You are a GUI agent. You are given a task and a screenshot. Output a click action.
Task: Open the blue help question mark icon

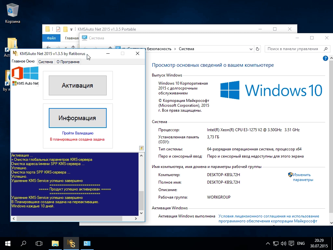[325, 58]
